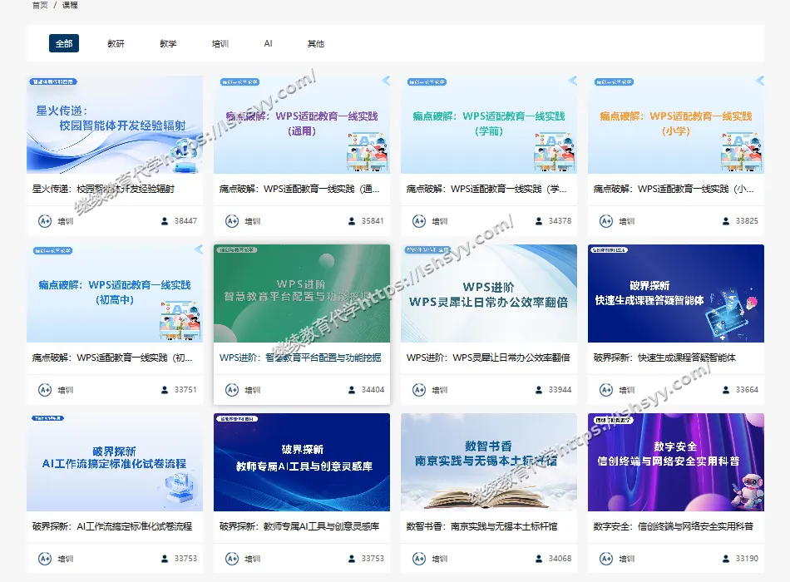Click the 课程 breadcrumb item
Screen dimensions: 790x582
pos(70,5)
